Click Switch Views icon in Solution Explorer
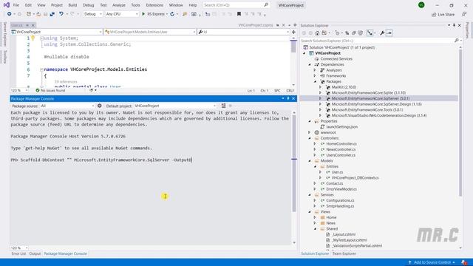Image resolution: width=473 pixels, height=266 pixels. point(324,33)
